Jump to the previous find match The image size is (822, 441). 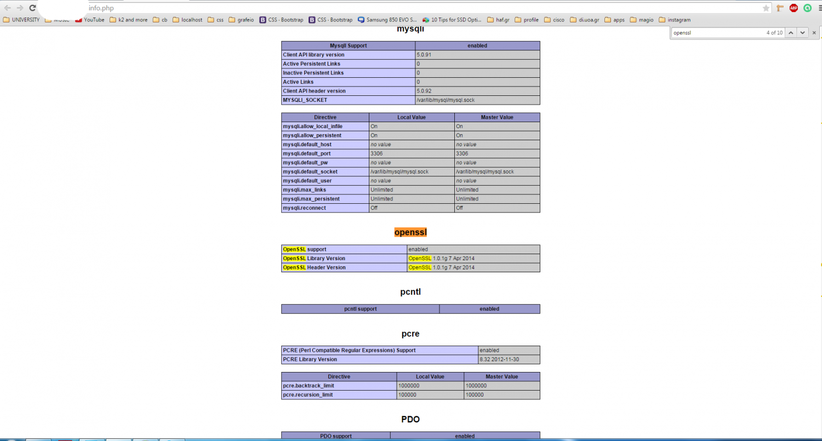click(790, 33)
